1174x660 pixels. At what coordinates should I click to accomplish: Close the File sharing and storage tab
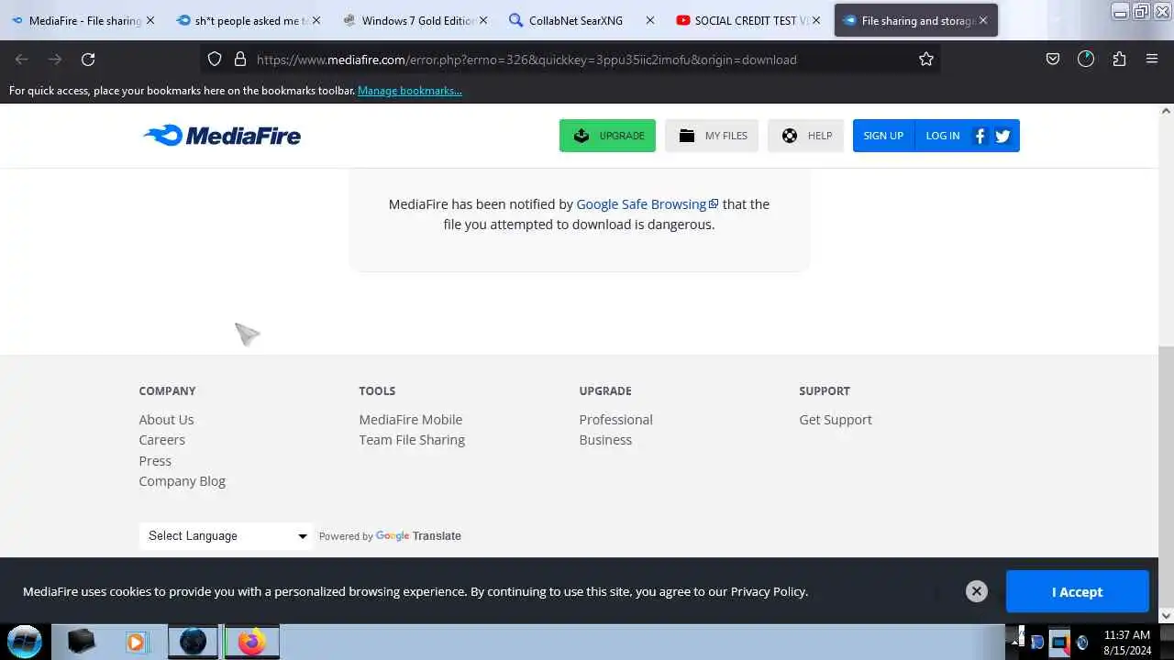pyautogui.click(x=982, y=20)
